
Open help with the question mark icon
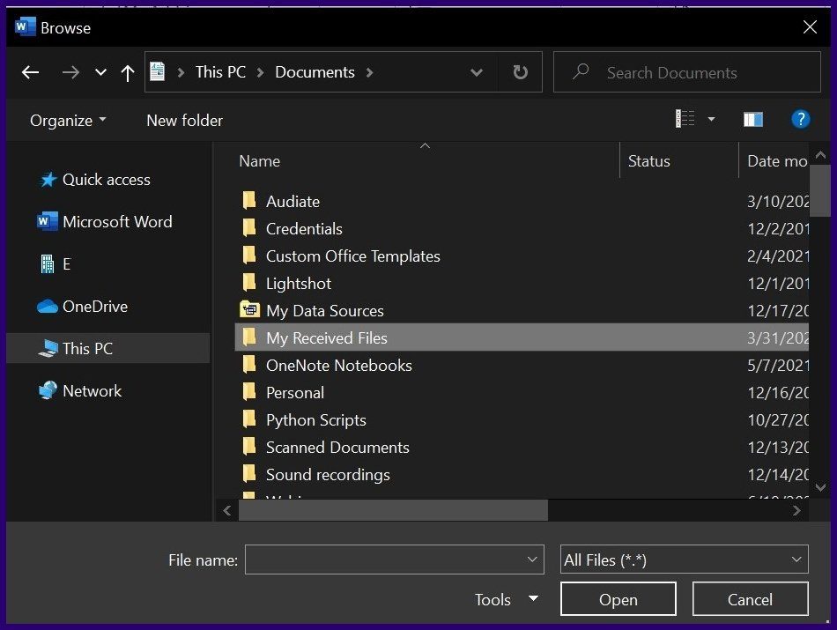[x=800, y=119]
